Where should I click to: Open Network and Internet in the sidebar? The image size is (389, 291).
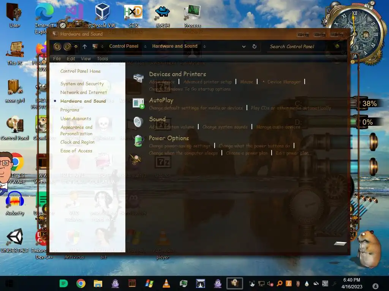coord(84,92)
